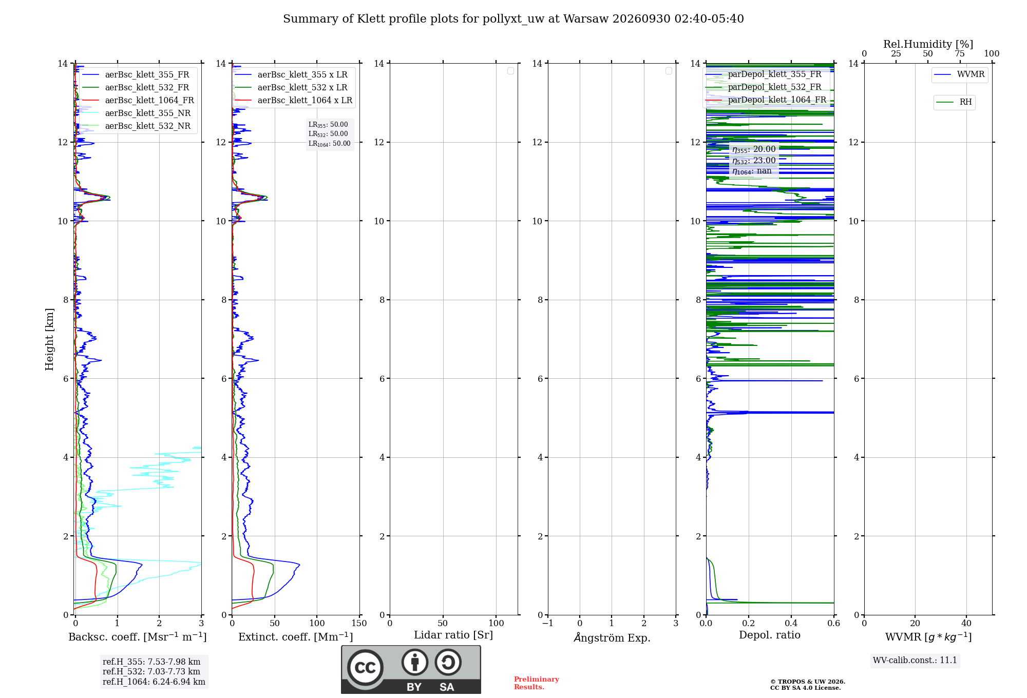Click legend entry aerBsc_klett_1064_FR
This screenshot has width=1027, height=698.
click(139, 100)
